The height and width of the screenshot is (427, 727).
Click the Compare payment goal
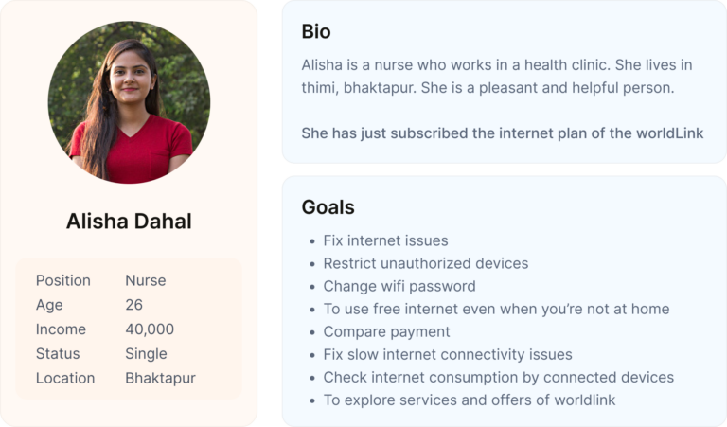386,331
